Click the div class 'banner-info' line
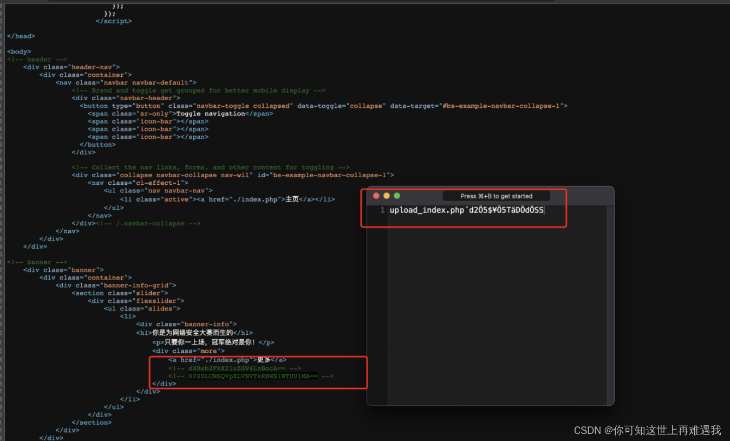 (186, 324)
